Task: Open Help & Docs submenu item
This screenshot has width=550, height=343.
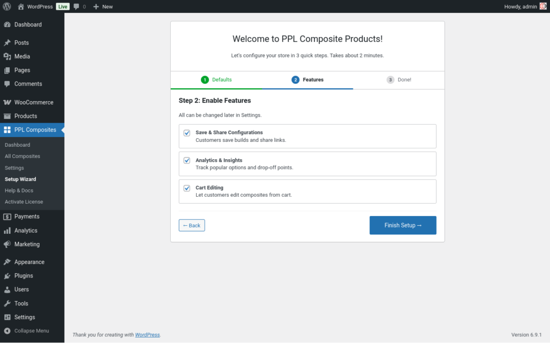Action: click(19, 191)
